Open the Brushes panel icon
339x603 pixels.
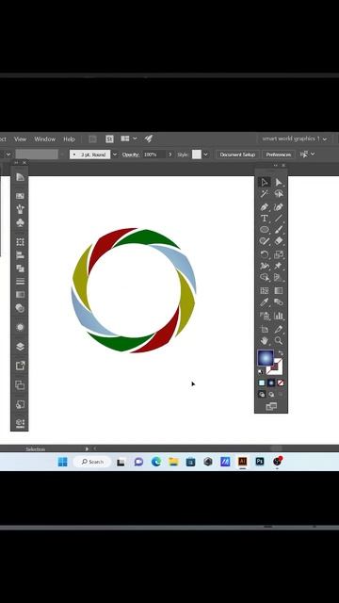click(x=20, y=209)
